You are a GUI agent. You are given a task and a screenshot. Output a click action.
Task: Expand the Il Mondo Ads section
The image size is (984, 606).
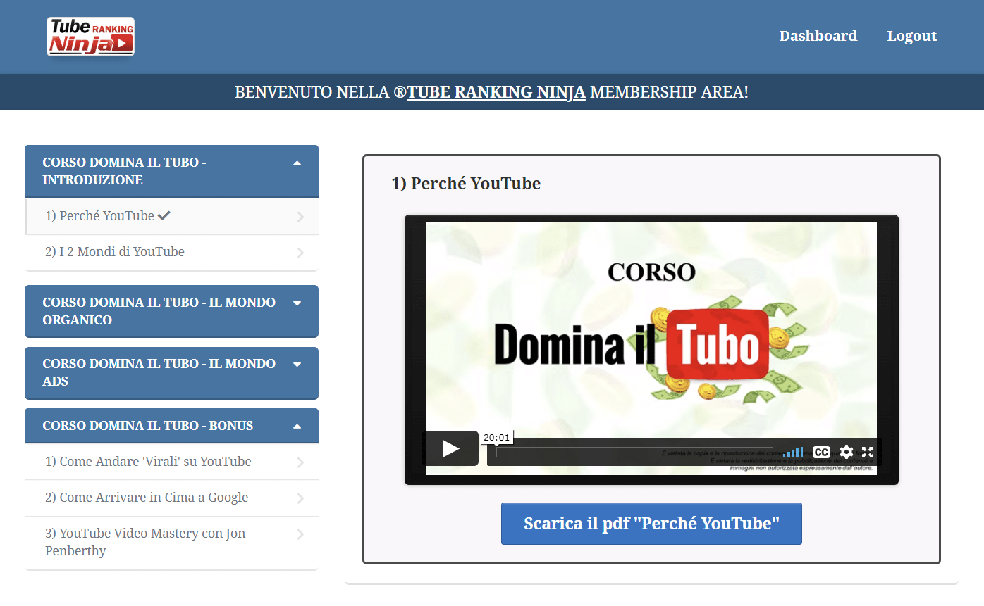click(x=171, y=372)
